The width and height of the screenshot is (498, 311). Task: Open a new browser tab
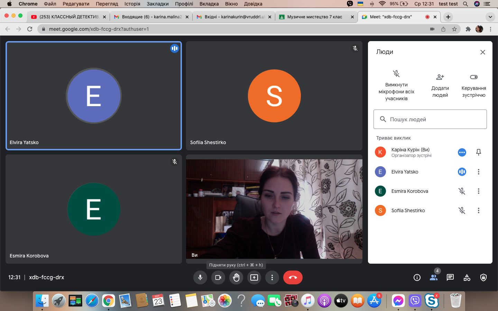[x=448, y=17]
